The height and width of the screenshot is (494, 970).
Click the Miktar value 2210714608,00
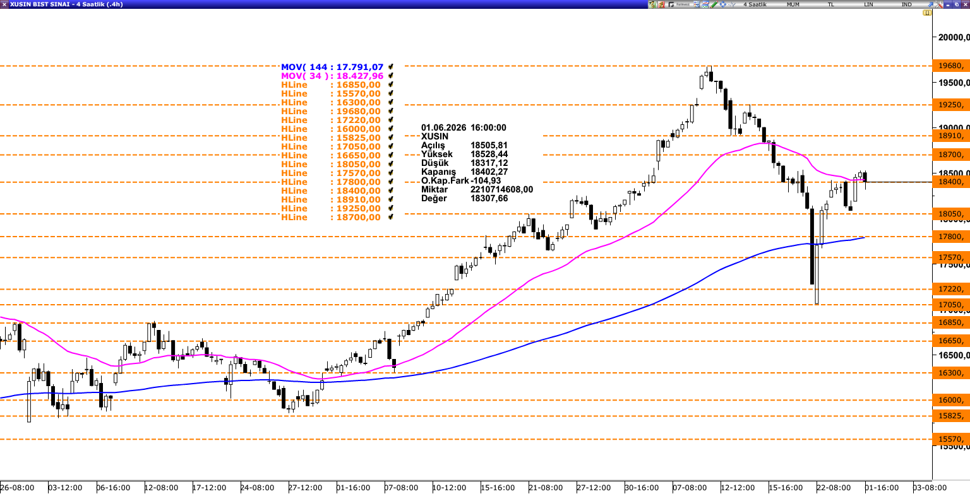[x=501, y=189]
